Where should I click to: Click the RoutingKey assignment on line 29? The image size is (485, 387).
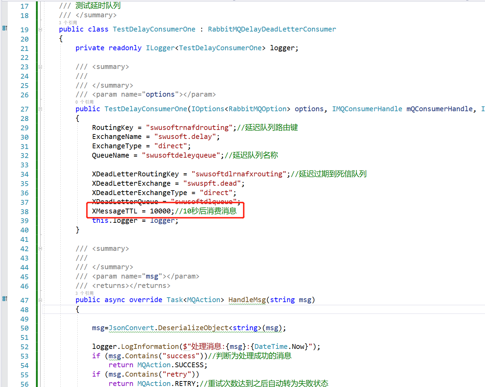point(113,127)
